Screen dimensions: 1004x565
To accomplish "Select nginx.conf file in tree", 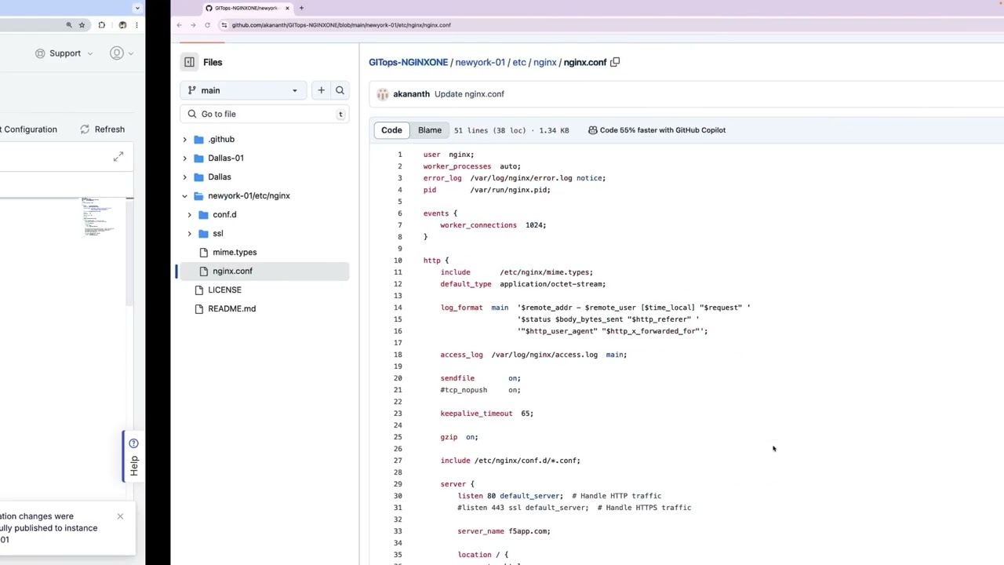I will (264, 271).
